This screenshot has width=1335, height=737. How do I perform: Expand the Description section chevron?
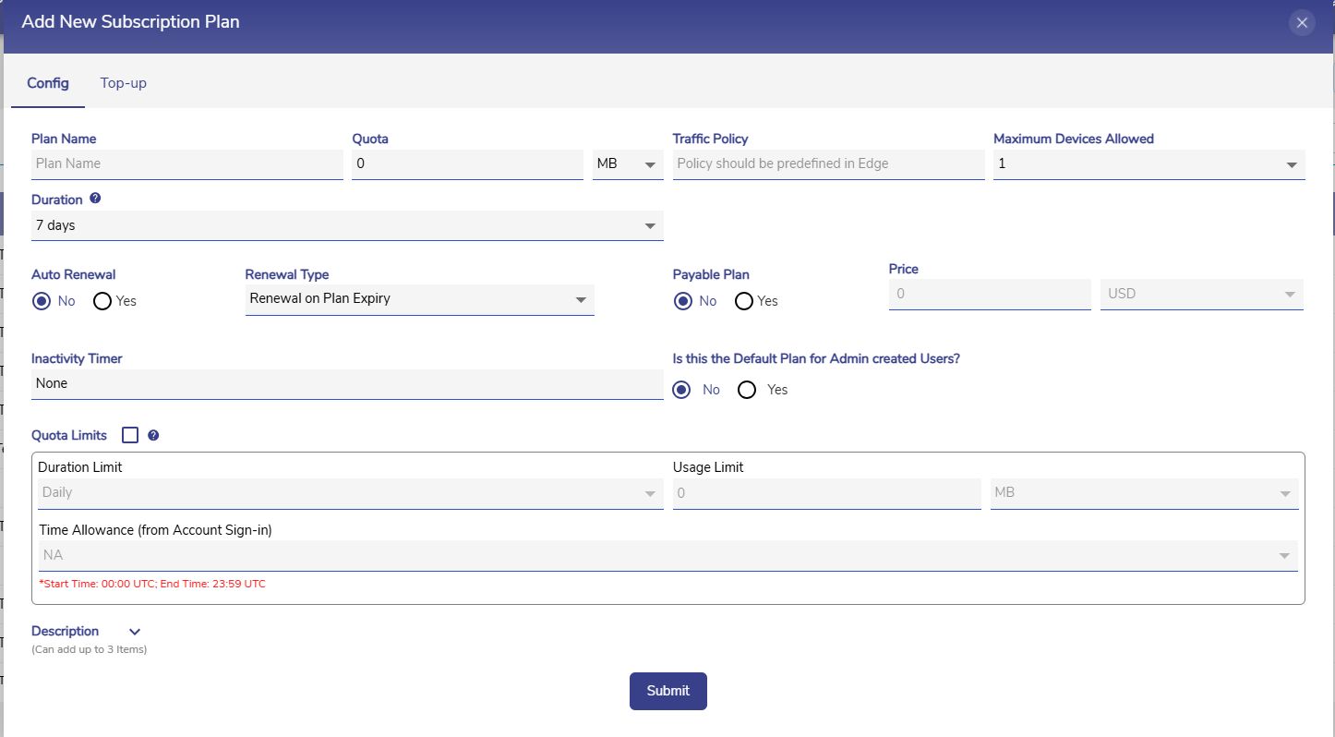(135, 632)
